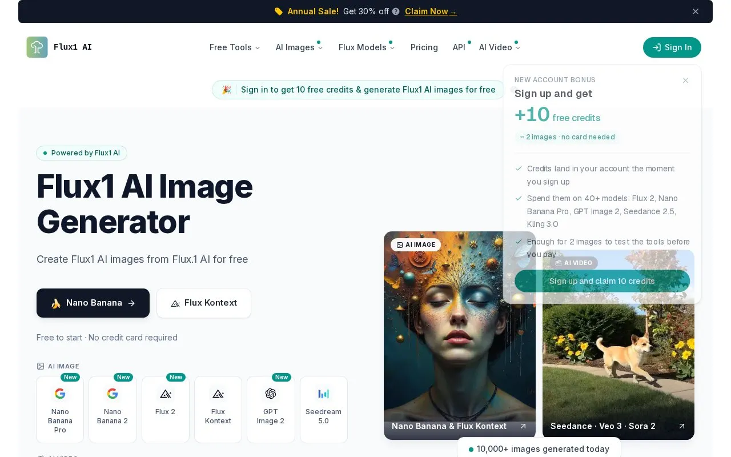The width and height of the screenshot is (731, 457).
Task: Click the Flux1 AI logo icon
Action: pyautogui.click(x=37, y=47)
